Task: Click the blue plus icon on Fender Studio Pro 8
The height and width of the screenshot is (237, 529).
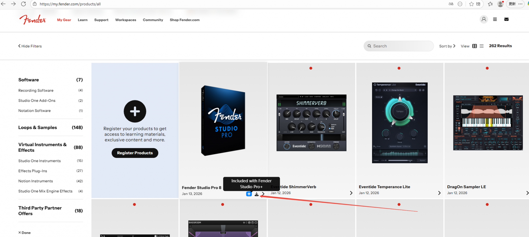Action: [249, 194]
